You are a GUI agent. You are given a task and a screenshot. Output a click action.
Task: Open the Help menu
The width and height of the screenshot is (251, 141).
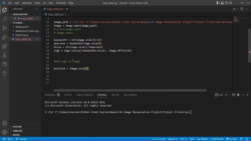pos(71,3)
